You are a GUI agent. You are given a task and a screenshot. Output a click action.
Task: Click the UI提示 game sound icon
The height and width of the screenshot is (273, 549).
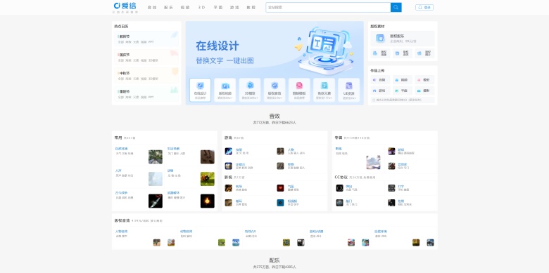[229, 166]
